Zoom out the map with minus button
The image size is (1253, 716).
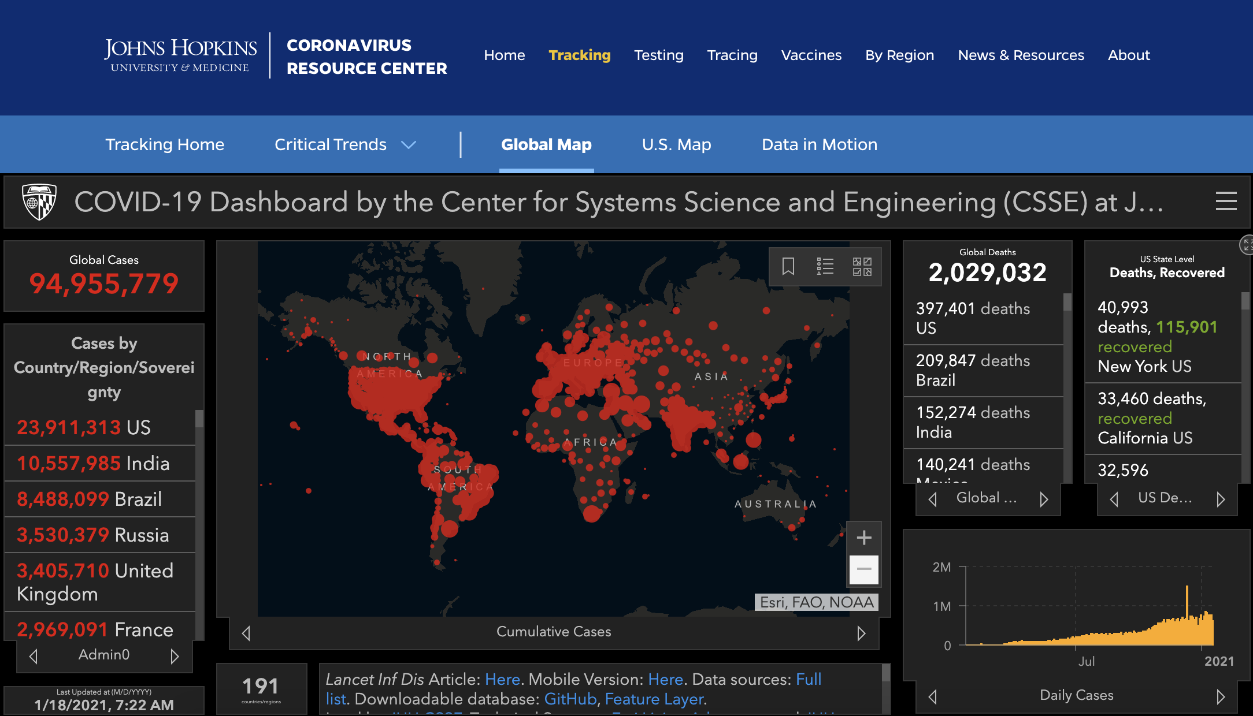[x=863, y=569]
